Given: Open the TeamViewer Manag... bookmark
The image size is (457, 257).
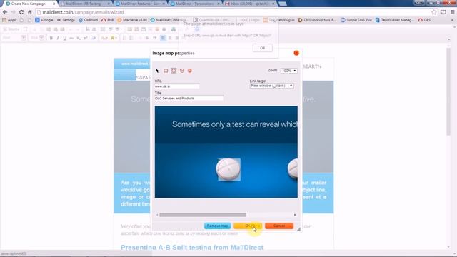Looking at the screenshot, I should [395, 20].
